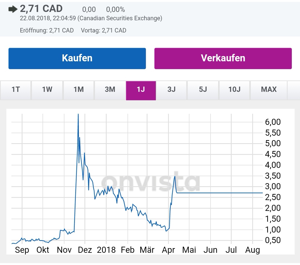300x265 pixels.
Task: Open the 3J chart view
Action: click(x=171, y=90)
